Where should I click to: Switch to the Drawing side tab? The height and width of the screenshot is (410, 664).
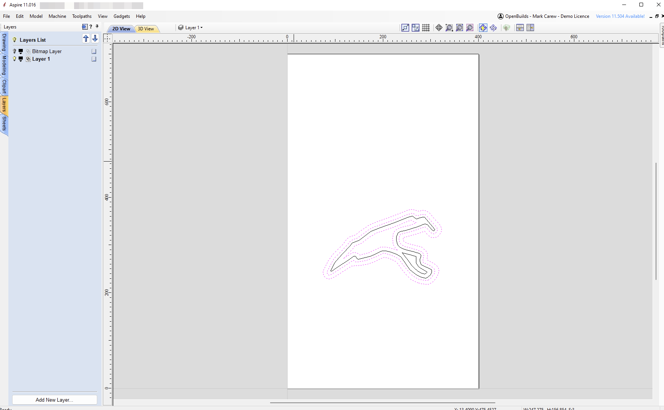(x=4, y=43)
